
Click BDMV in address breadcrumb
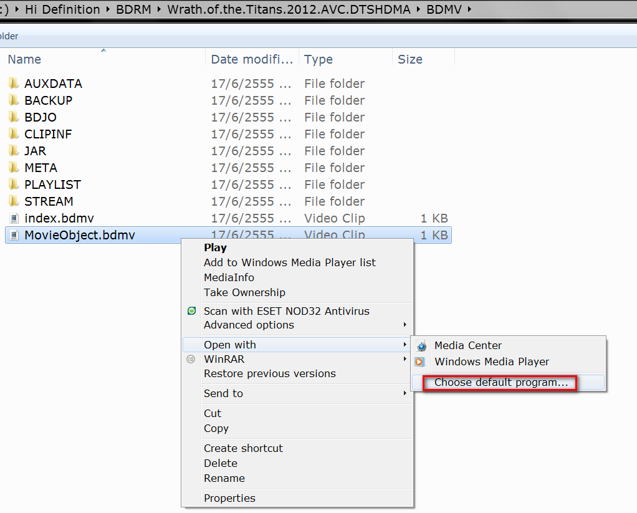pos(444,9)
